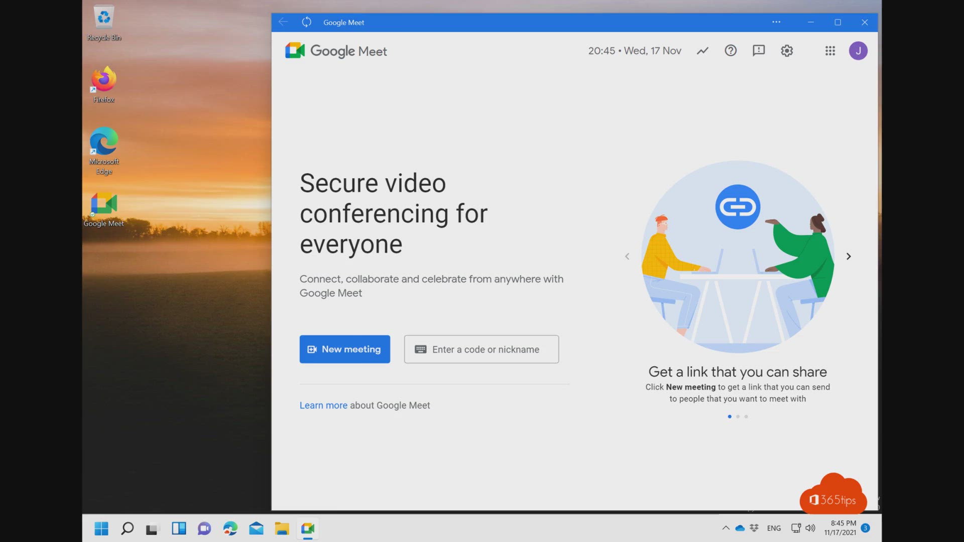This screenshot has width=964, height=542.
Task: Select the first carousel dot indicator
Action: [730, 417]
